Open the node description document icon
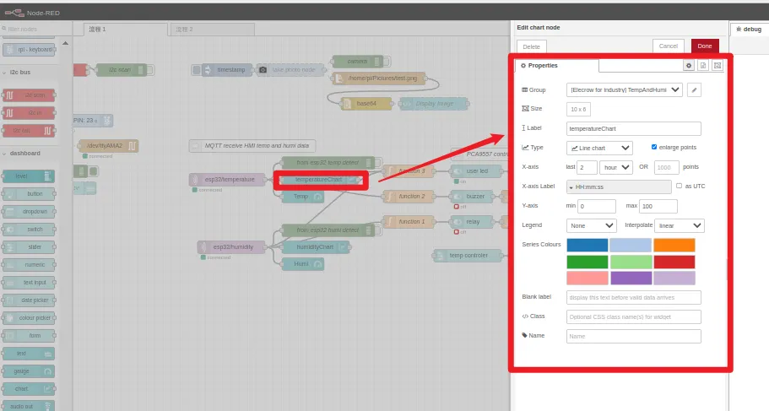 click(703, 65)
